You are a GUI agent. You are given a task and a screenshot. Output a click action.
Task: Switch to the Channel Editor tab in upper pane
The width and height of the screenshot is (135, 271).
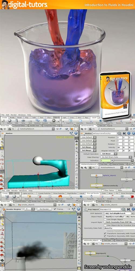pos(20,126)
